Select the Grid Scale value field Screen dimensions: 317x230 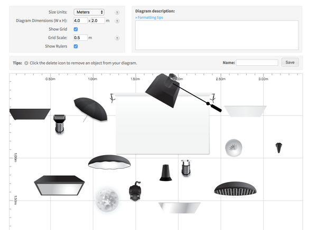tap(80, 38)
